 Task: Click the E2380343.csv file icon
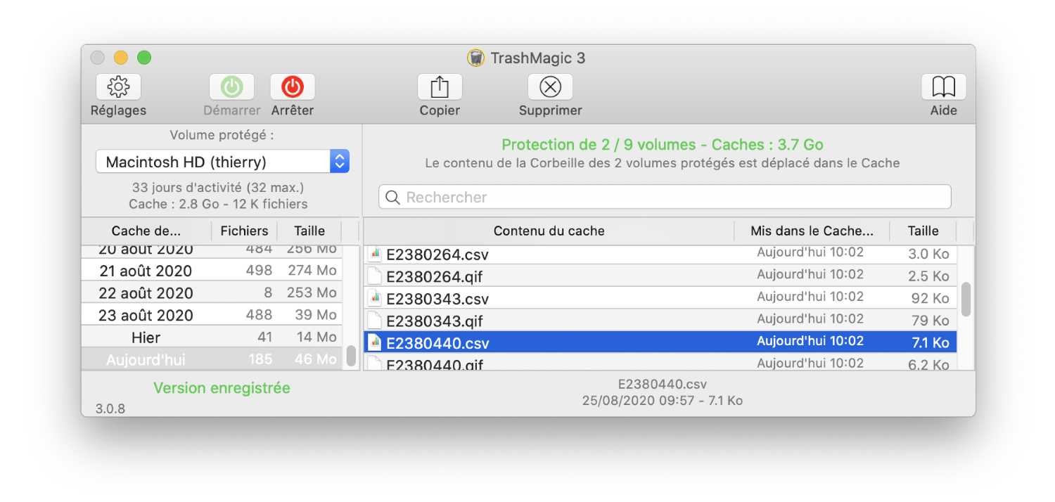click(x=375, y=299)
